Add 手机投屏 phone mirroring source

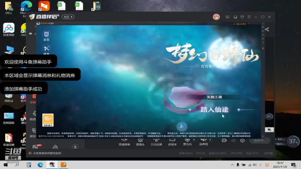[x=156, y=142]
